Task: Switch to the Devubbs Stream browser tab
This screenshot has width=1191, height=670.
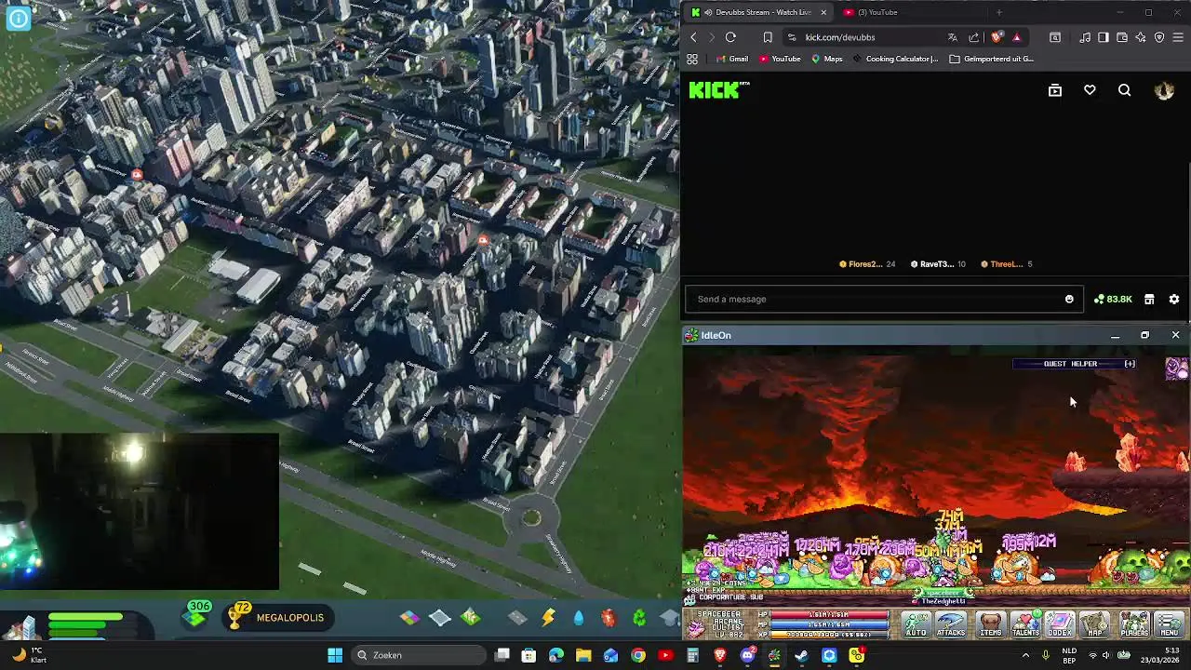Action: [x=757, y=12]
